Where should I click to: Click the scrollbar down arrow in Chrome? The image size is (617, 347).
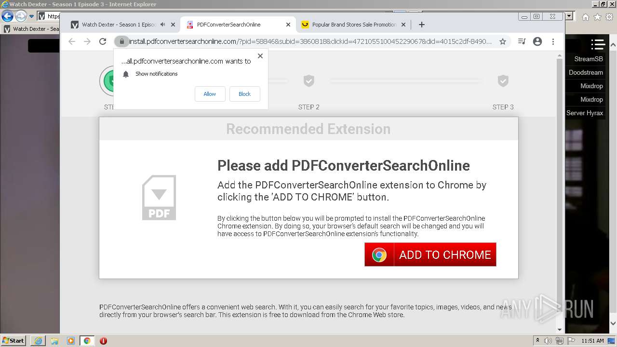pyautogui.click(x=560, y=330)
